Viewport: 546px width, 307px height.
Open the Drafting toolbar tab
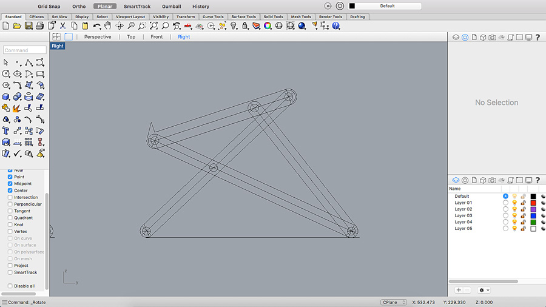coord(357,17)
